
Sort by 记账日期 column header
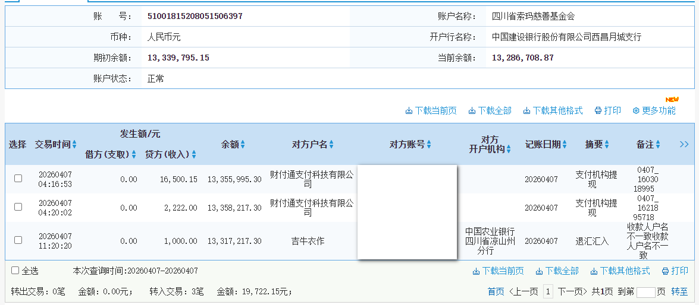coord(565,145)
